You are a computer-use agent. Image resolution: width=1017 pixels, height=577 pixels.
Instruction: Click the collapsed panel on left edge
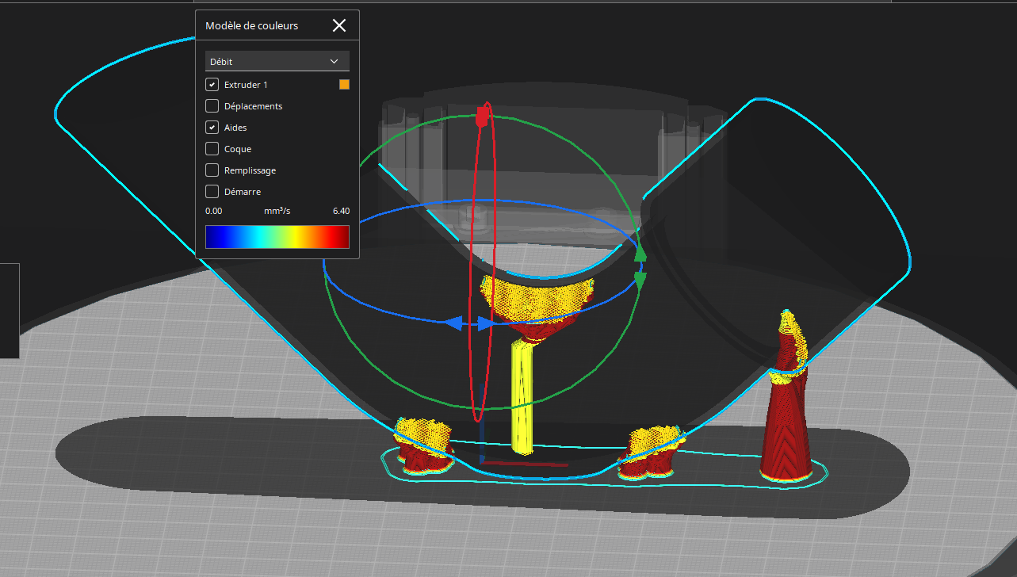(x=9, y=311)
